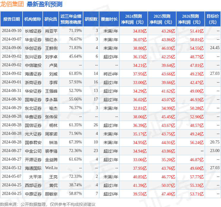Select the 开源证券 institution cell
The image size is (221, 207).
point(33,160)
